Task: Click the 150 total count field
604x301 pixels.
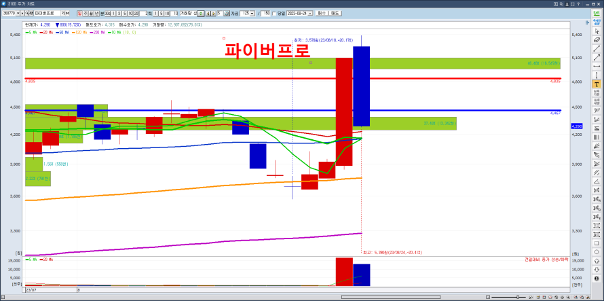Action: tap(265, 14)
